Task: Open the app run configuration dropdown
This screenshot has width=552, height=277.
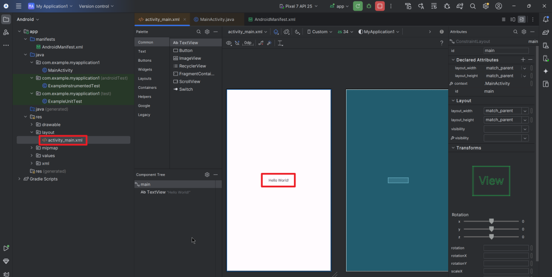Action: 339,6
